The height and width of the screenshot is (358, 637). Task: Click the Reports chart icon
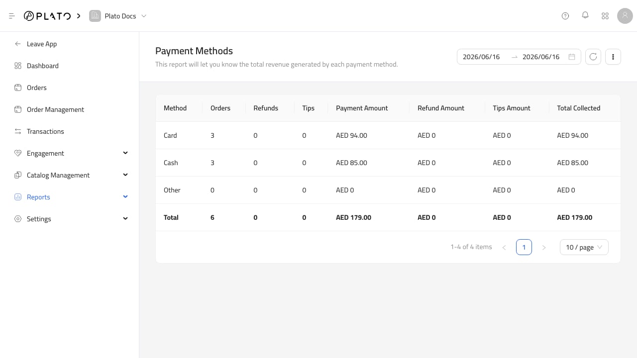click(x=18, y=197)
